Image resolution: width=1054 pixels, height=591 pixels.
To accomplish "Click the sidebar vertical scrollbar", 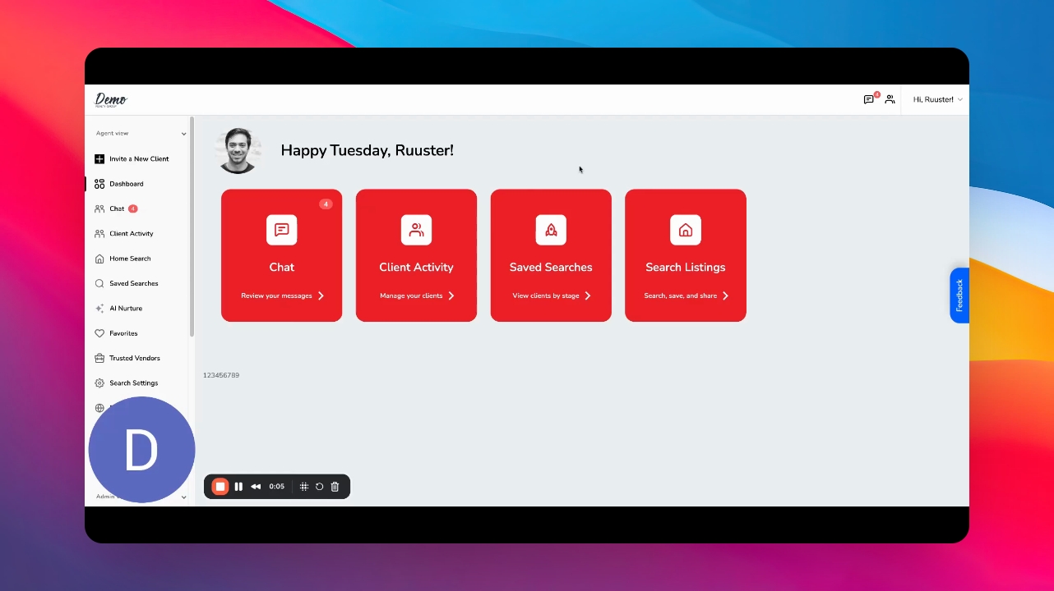I will (192, 227).
